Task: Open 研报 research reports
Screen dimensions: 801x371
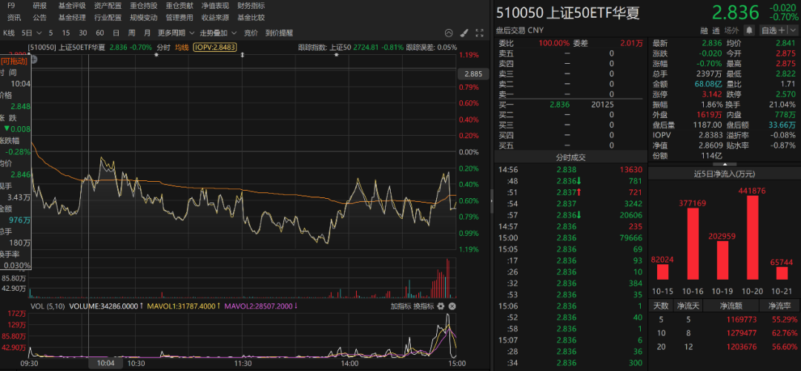Action: click(39, 6)
